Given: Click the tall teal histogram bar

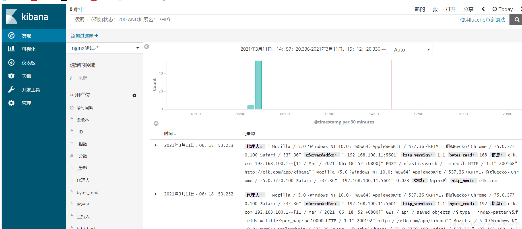Looking at the screenshot, I should point(258,85).
